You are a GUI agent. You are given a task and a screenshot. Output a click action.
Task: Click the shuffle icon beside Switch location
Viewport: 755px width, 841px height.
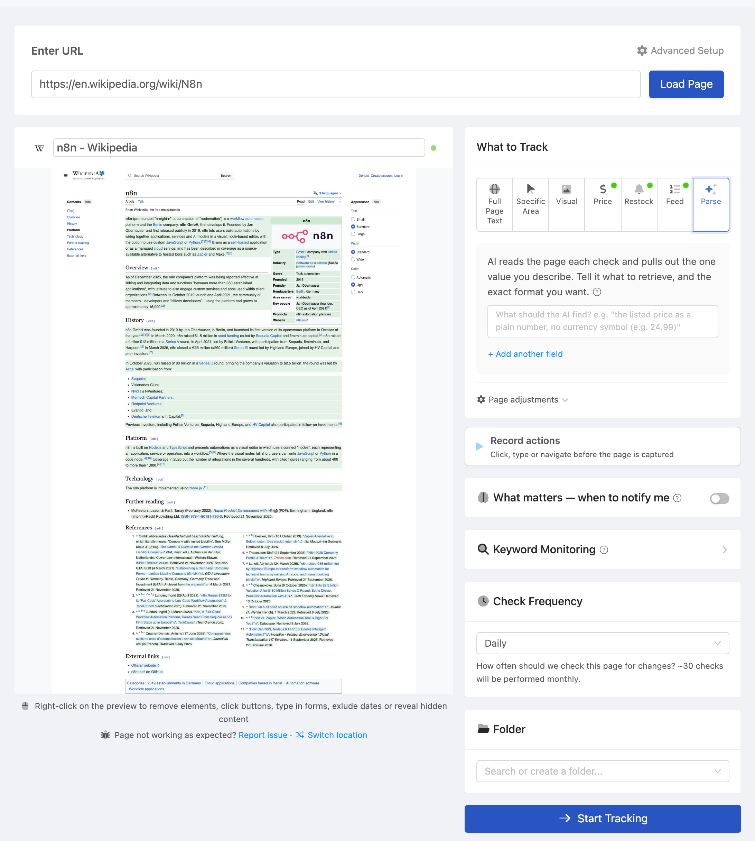(300, 735)
